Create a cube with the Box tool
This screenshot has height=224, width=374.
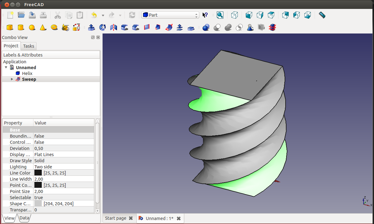10,28
